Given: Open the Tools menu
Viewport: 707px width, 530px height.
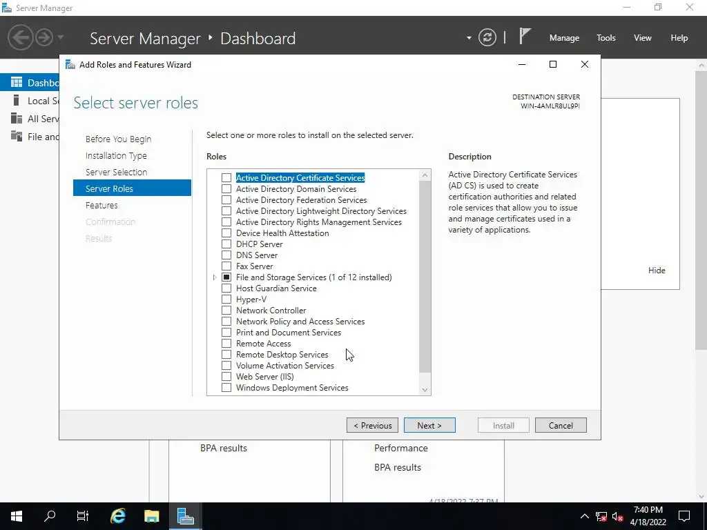Looking at the screenshot, I should click(x=606, y=38).
